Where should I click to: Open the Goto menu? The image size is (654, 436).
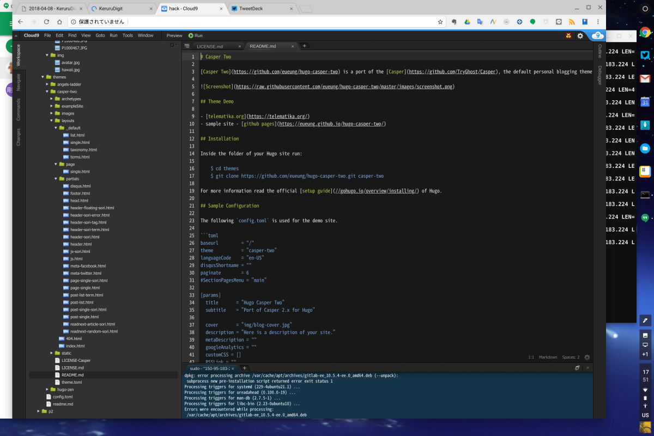pos(100,35)
